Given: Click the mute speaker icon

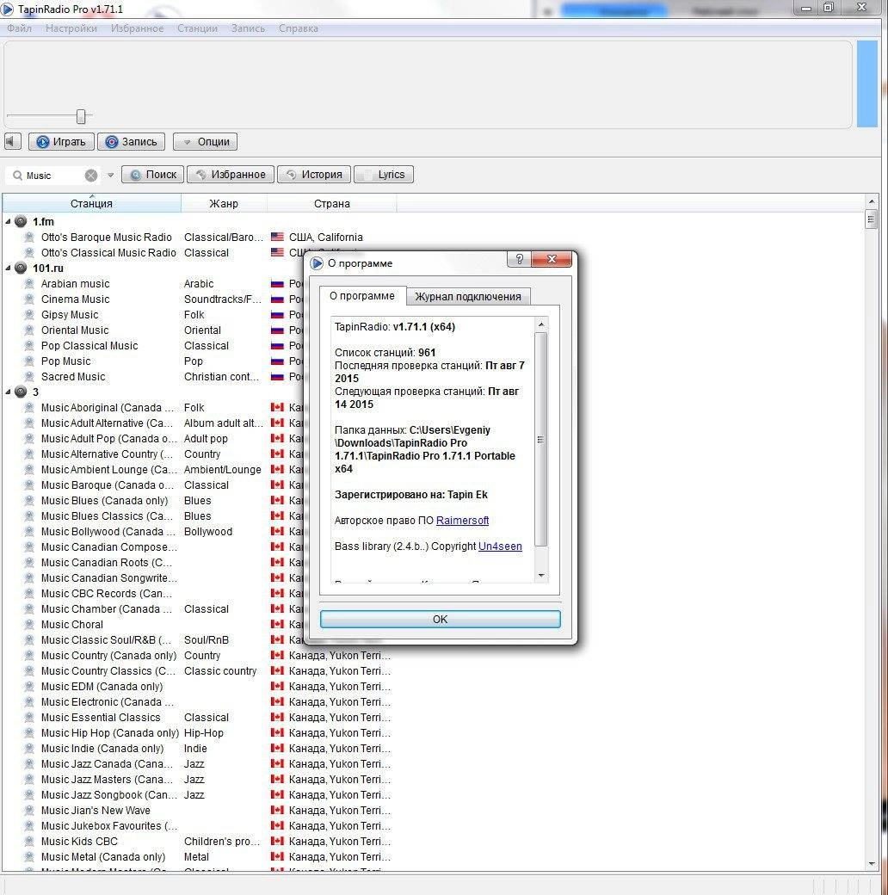Looking at the screenshot, I should click(12, 141).
